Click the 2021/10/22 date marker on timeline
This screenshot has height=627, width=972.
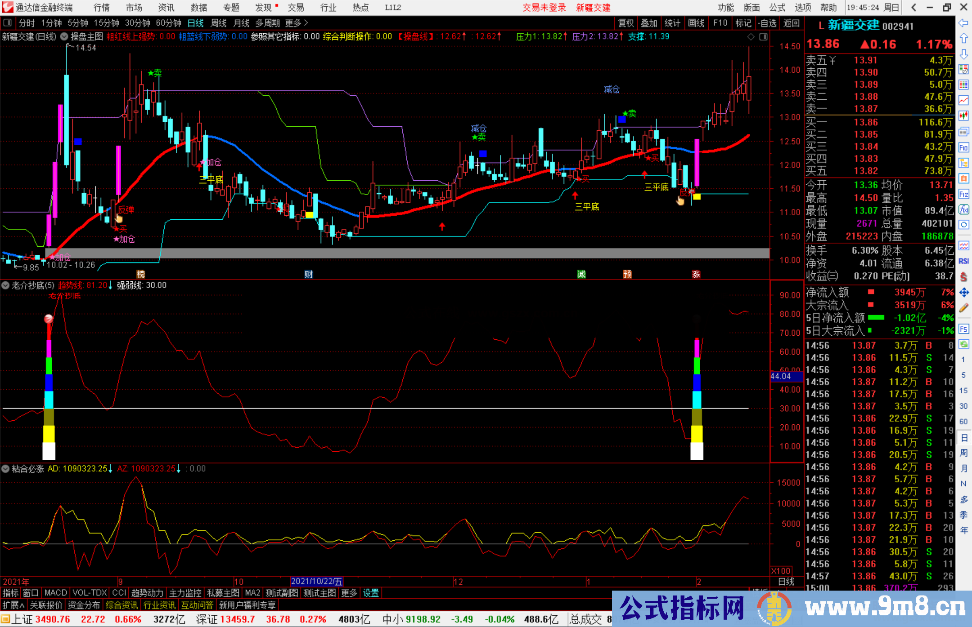pyautogui.click(x=316, y=581)
